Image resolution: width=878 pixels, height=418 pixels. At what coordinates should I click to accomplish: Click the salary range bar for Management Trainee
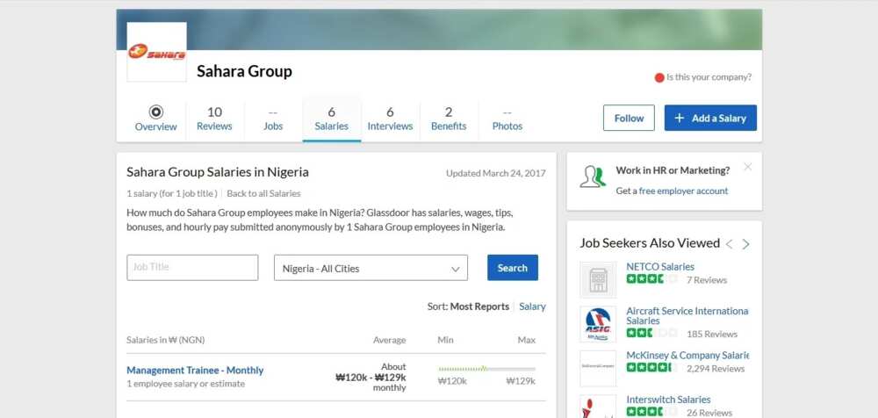[x=487, y=369]
